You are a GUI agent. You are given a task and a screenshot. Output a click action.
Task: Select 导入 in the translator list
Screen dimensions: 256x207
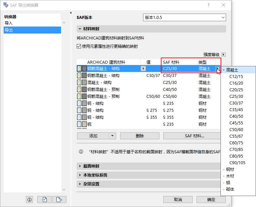tap(32, 23)
